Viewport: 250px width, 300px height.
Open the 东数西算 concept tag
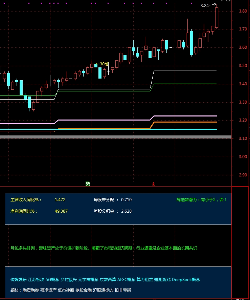coord(108,280)
